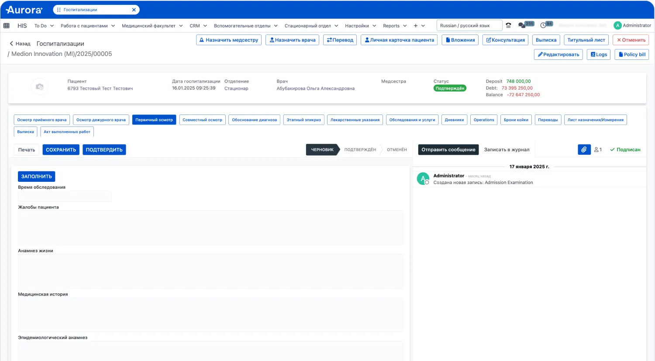Close the Госпитализации tab with X
The width and height of the screenshot is (655, 361).
click(134, 10)
